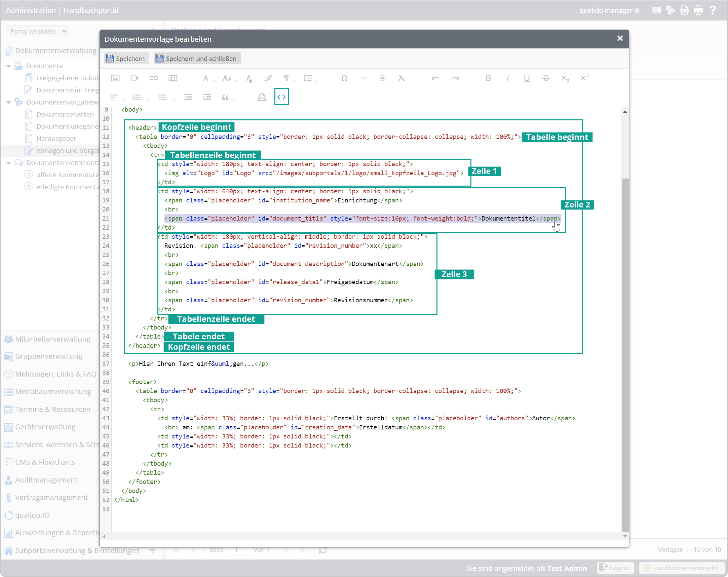This screenshot has height=577, width=728.
Task: Click Speichern und schließen
Action: 197,58
